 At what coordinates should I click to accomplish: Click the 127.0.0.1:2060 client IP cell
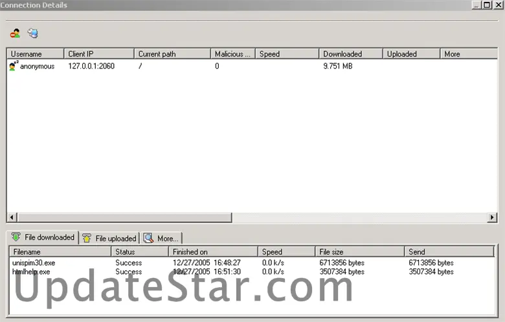91,66
